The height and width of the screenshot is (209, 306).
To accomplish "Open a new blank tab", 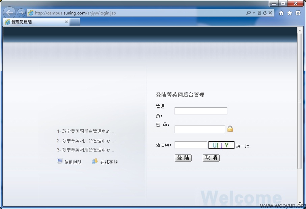I will coord(75,22).
